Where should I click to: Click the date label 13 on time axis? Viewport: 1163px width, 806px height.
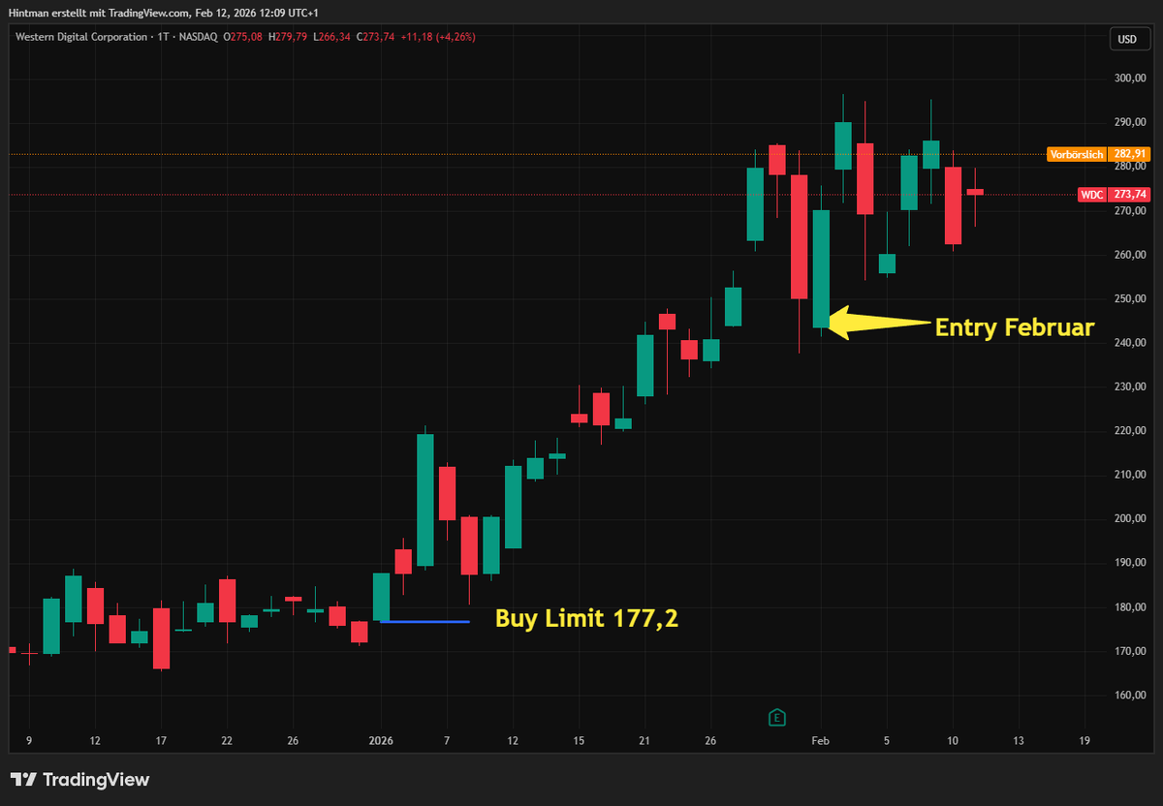point(1019,741)
